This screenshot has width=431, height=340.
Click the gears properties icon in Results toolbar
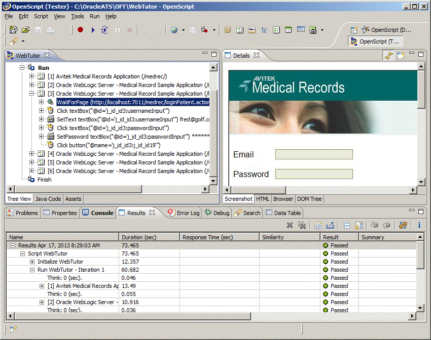click(404, 225)
